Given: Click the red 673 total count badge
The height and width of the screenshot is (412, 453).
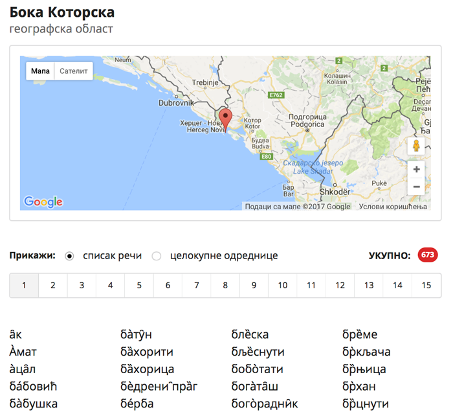Looking at the screenshot, I should [x=427, y=255].
